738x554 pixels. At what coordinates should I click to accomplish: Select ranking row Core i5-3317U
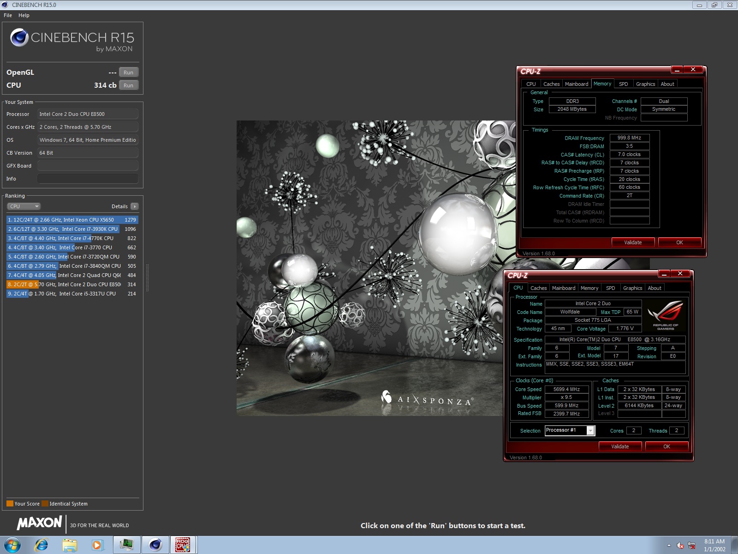click(x=72, y=294)
